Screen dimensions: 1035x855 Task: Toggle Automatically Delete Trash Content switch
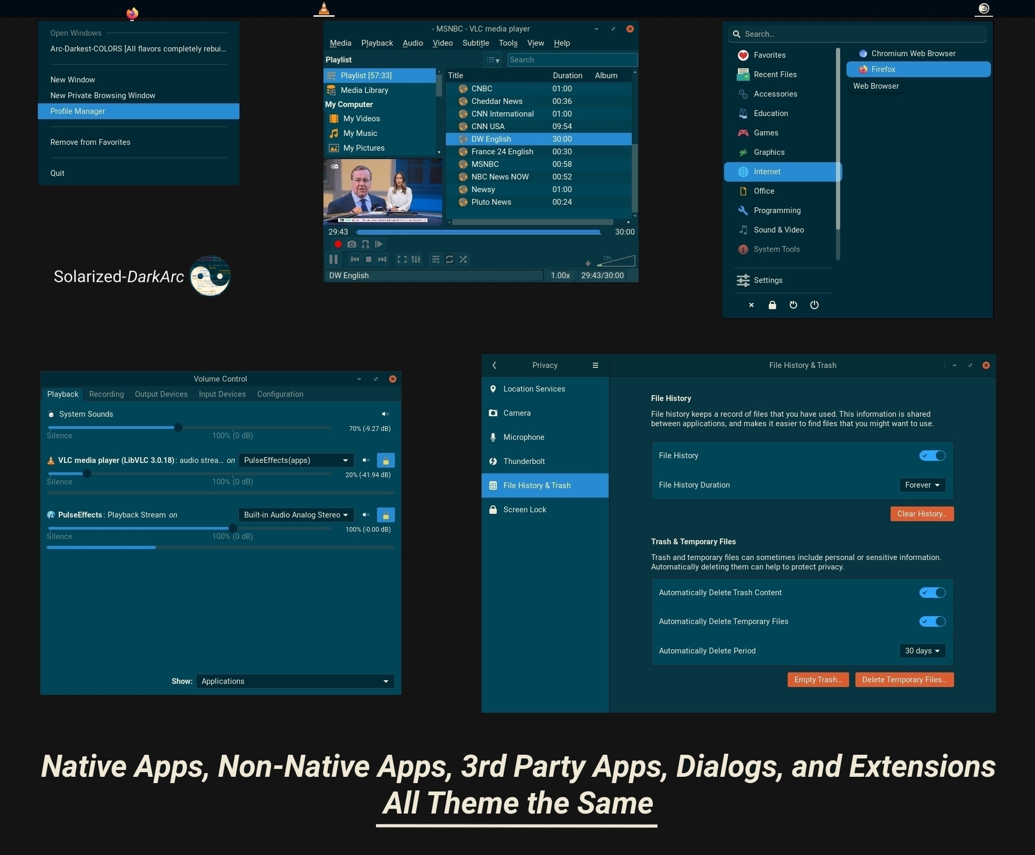[933, 593]
